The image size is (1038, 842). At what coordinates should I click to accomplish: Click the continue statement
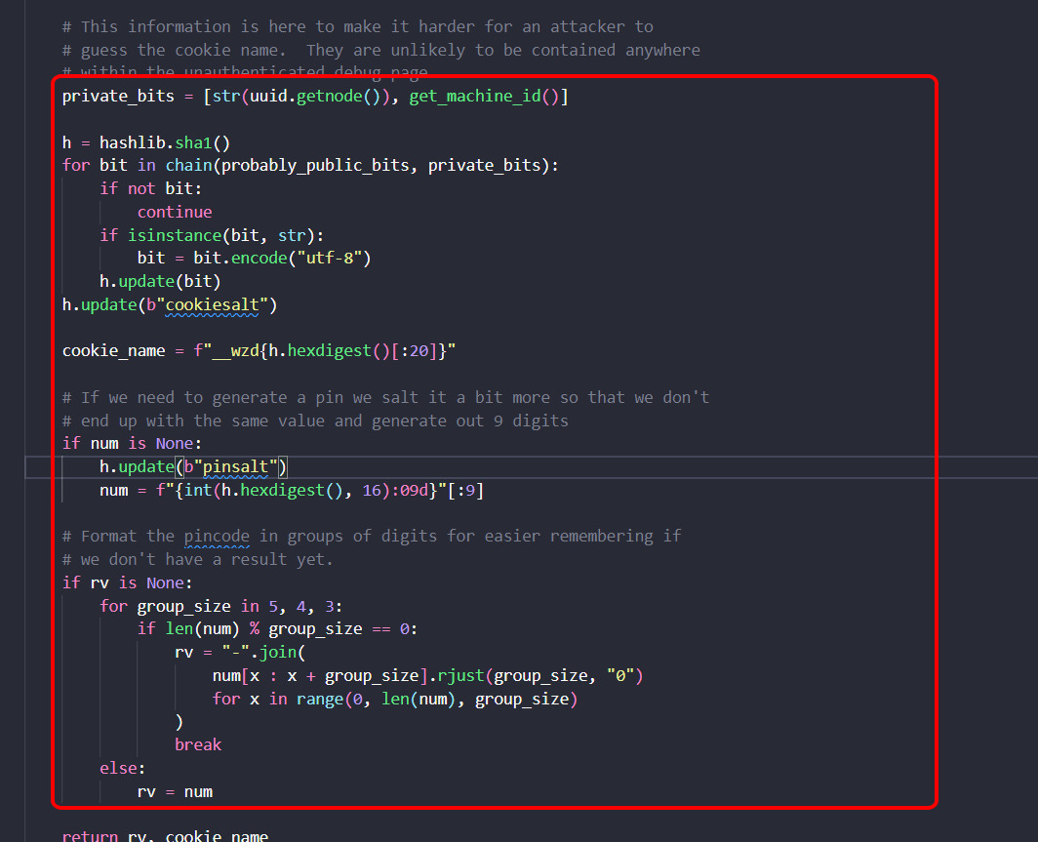[x=174, y=212]
